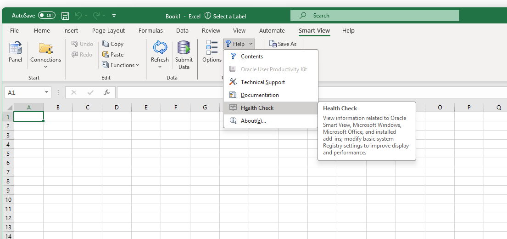
Task: Expand the Functions dropdown
Action: tap(120, 65)
